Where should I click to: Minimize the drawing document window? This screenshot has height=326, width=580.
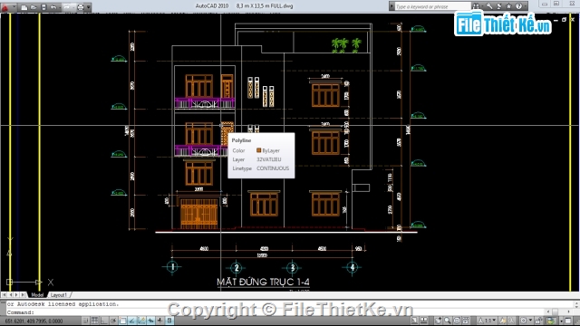(556, 20)
